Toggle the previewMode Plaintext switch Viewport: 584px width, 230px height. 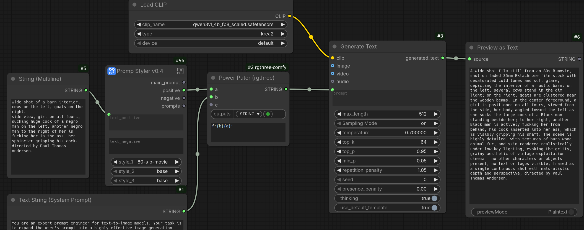(x=571, y=212)
